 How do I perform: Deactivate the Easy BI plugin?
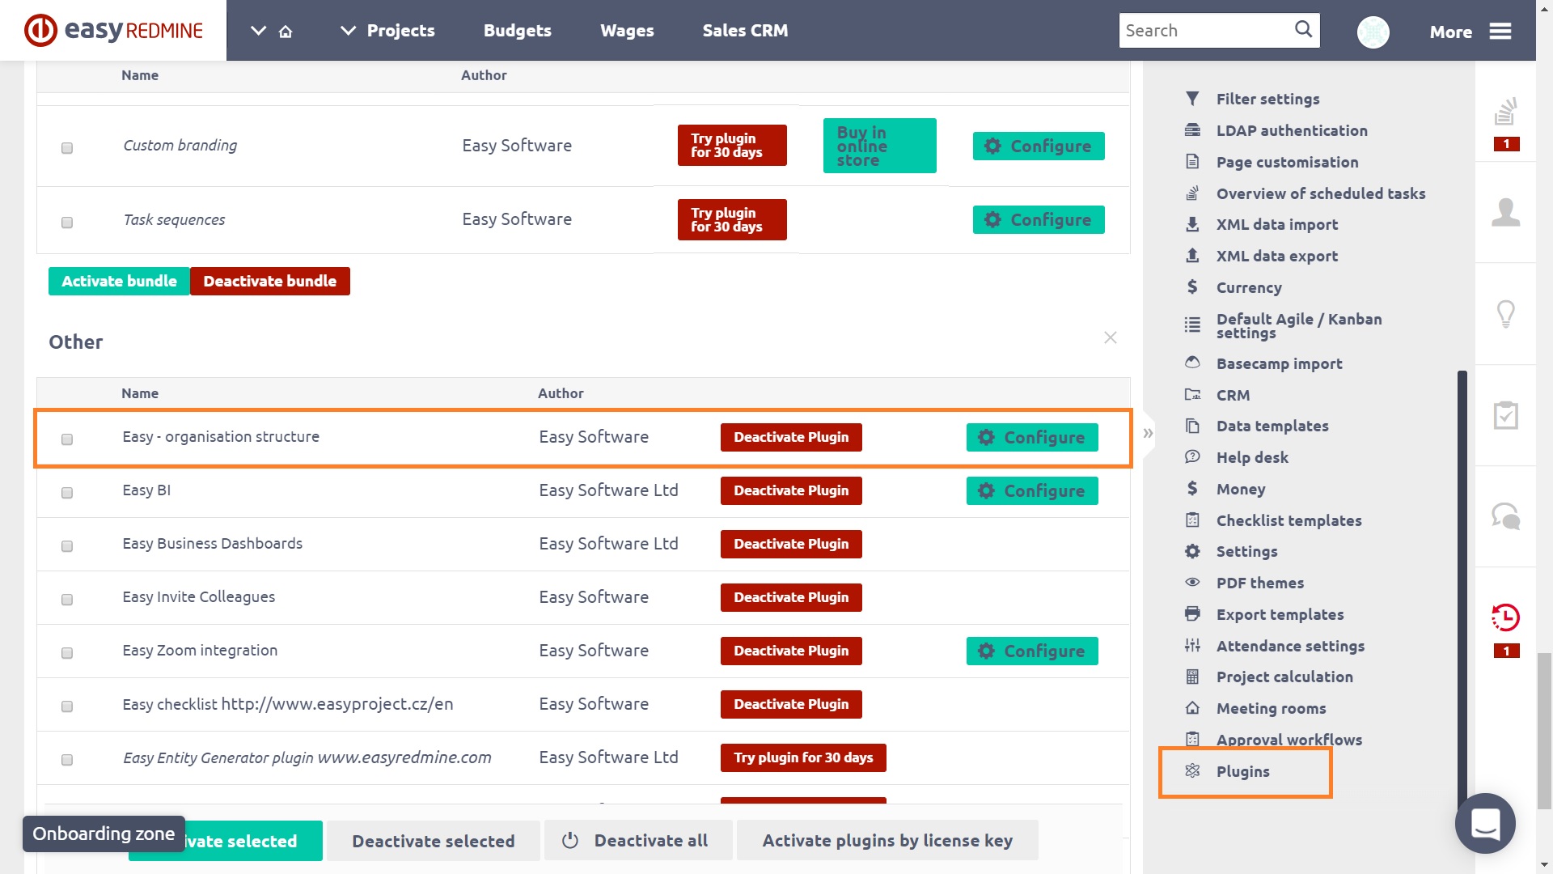coord(791,490)
